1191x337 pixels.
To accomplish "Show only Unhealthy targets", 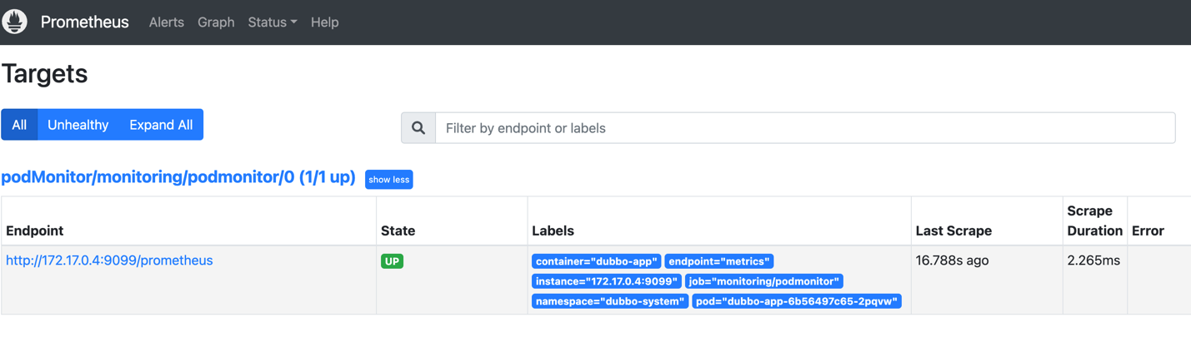I will pos(78,125).
